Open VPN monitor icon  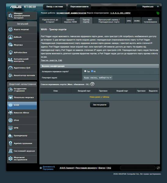coord(10,128)
